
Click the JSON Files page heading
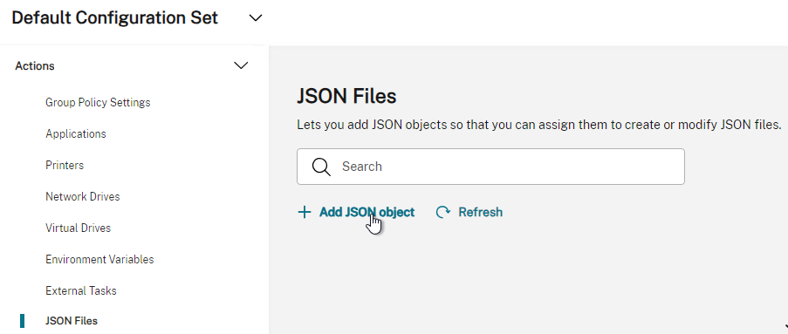tap(346, 96)
